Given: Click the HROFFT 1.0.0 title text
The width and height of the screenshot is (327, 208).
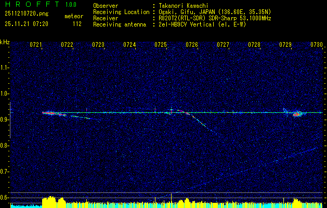Looking at the screenshot, I should (41, 4).
